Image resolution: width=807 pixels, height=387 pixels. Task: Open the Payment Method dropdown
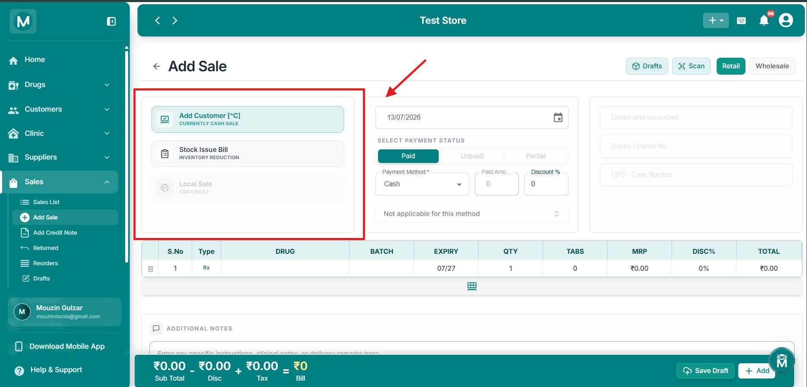pos(422,184)
